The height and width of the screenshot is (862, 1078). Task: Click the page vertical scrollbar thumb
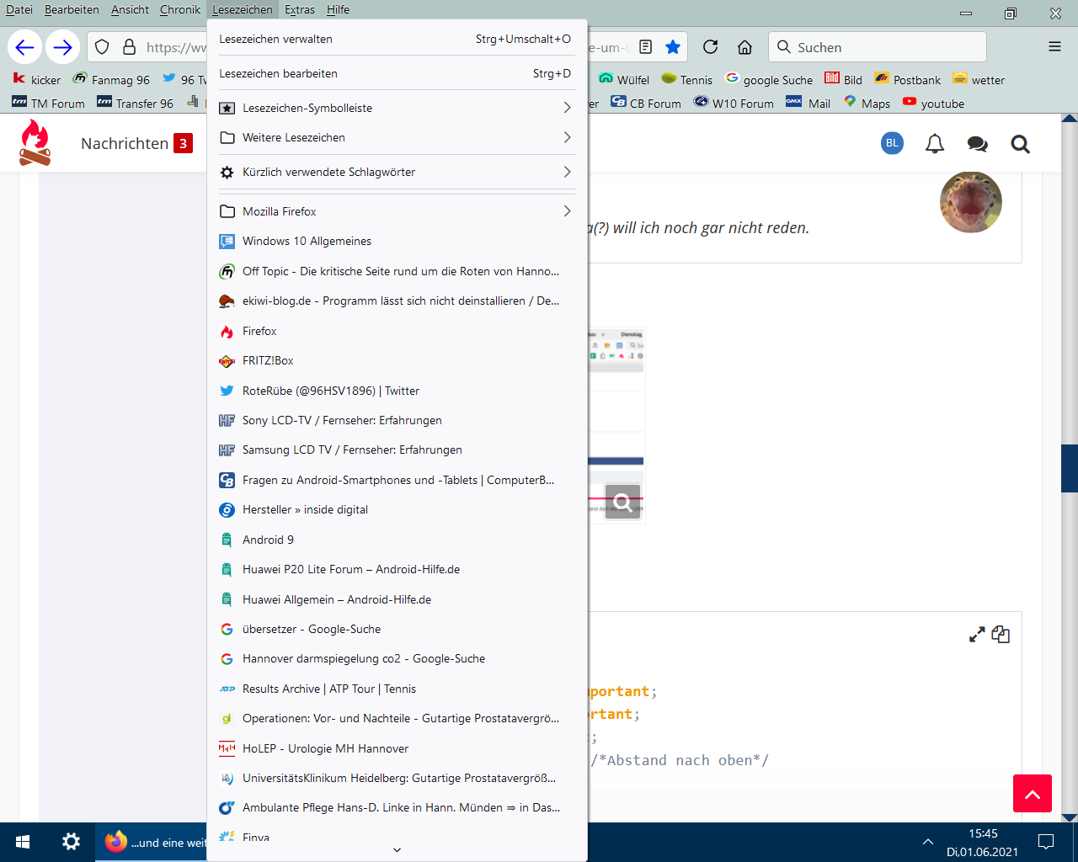pos(1070,467)
